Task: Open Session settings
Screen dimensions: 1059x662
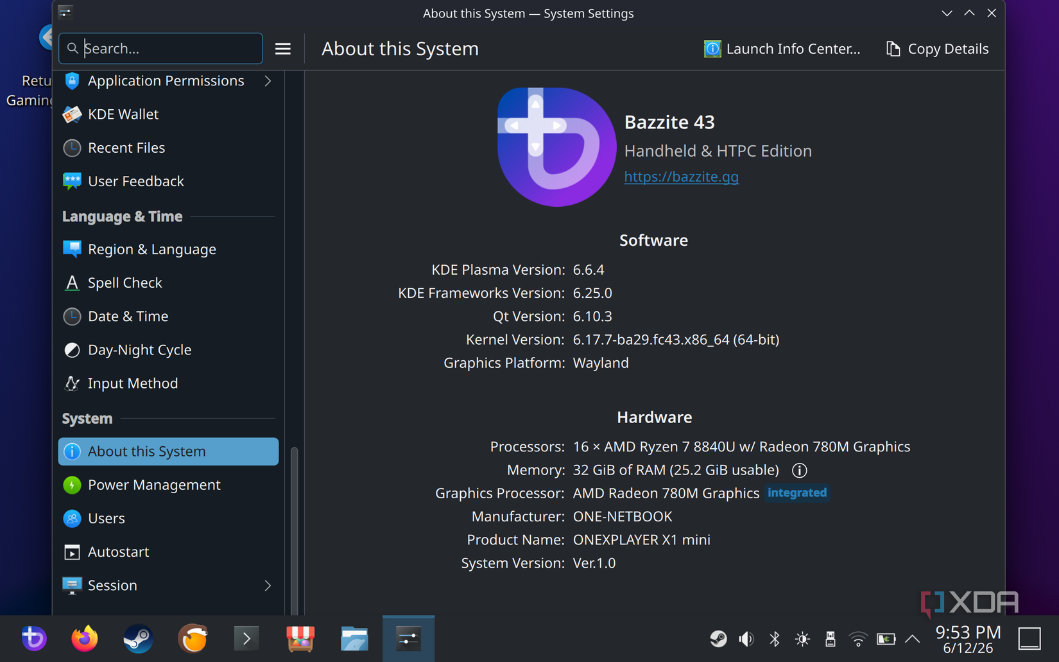Action: pos(168,586)
